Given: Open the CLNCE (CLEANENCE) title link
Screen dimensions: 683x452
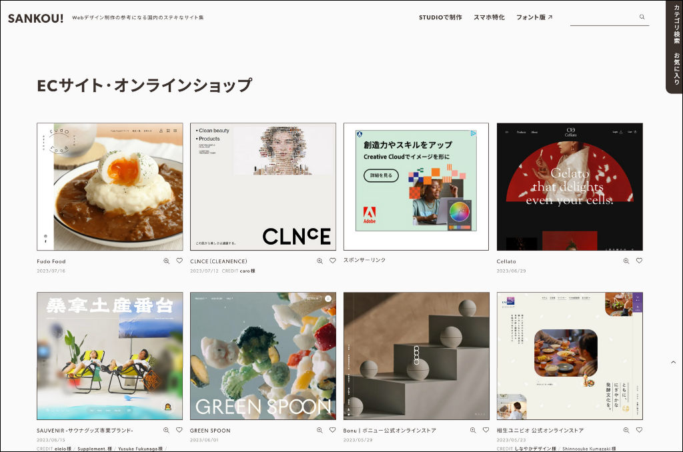Looking at the screenshot, I should tap(219, 261).
